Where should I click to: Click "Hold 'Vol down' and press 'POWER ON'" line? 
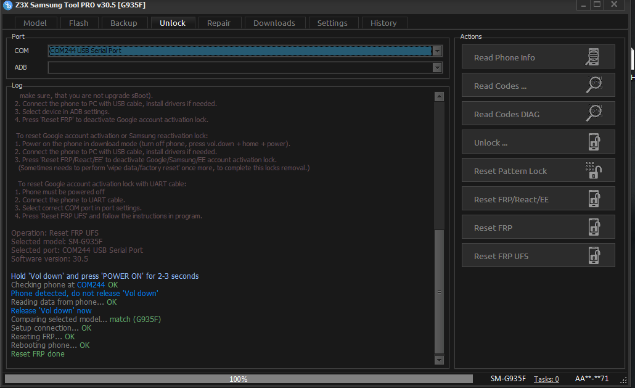point(105,276)
